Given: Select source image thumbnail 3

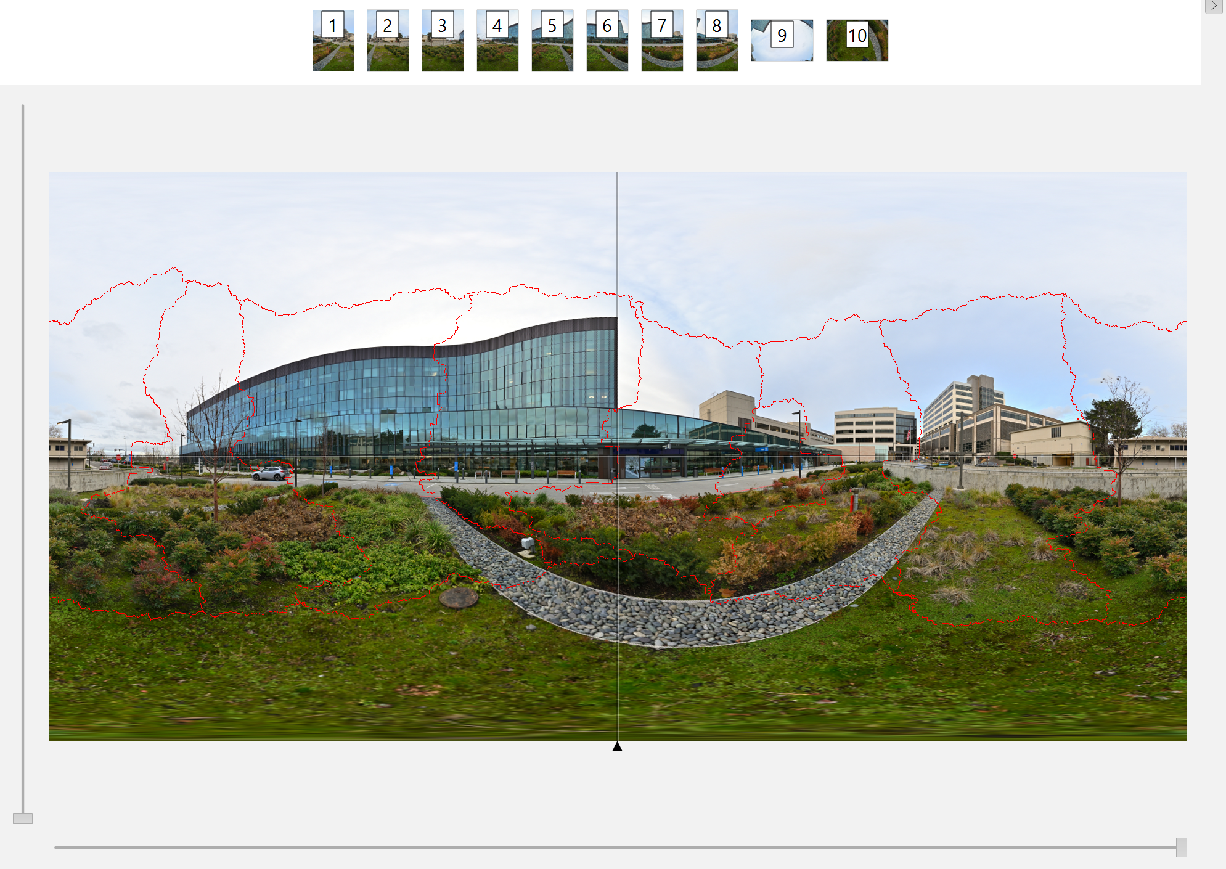Looking at the screenshot, I should point(443,40).
